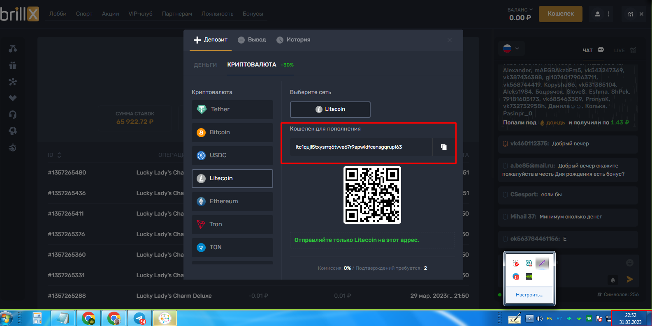Choose the Litecoin network button

[330, 109]
